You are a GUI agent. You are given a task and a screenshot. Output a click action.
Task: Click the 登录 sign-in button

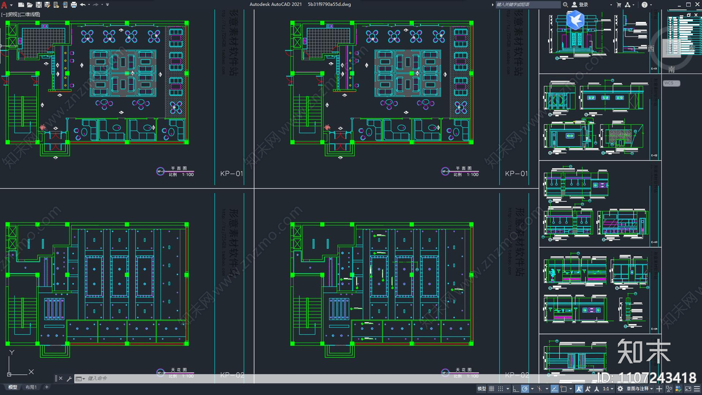pyautogui.click(x=580, y=4)
